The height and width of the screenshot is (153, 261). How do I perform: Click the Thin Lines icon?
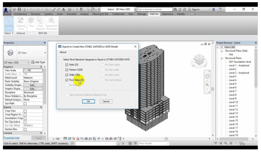point(82,9)
